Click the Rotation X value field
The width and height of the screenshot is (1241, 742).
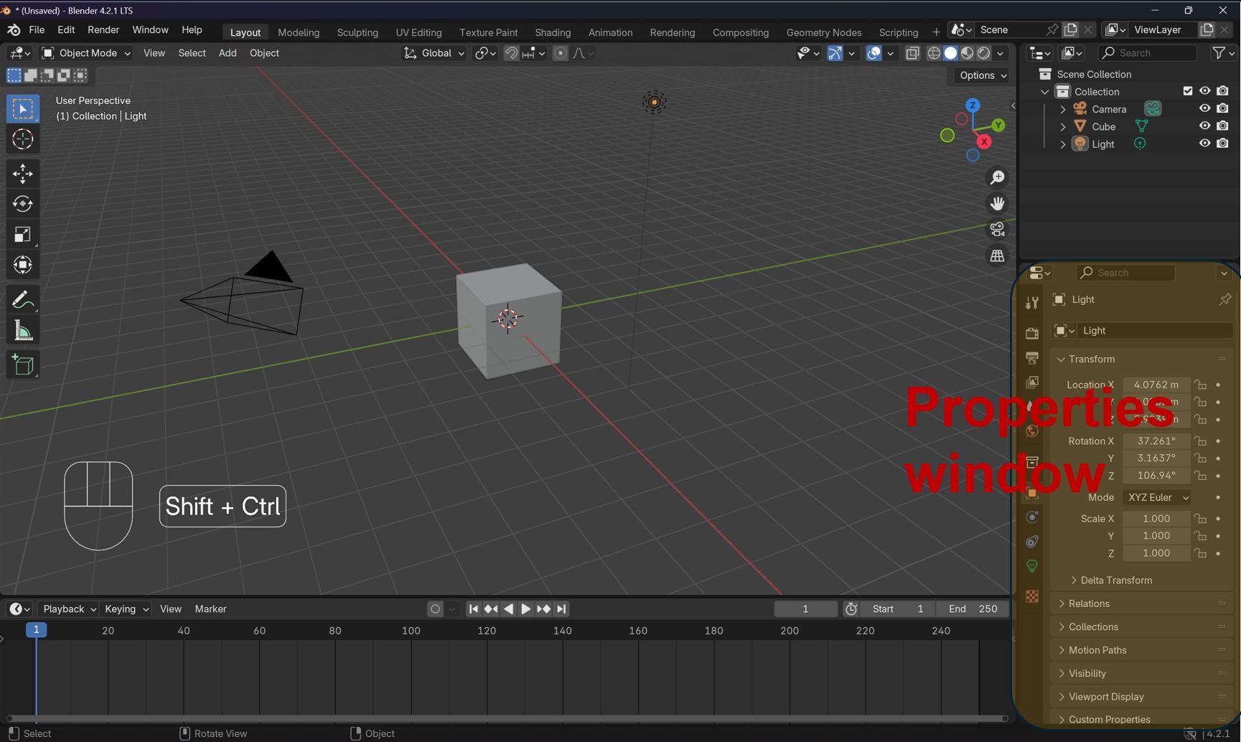point(1156,441)
